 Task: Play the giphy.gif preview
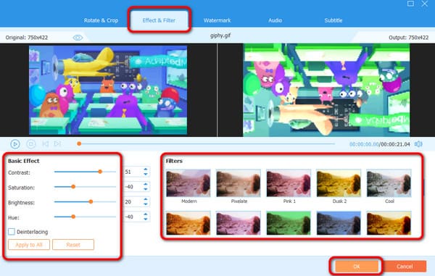[15, 144]
